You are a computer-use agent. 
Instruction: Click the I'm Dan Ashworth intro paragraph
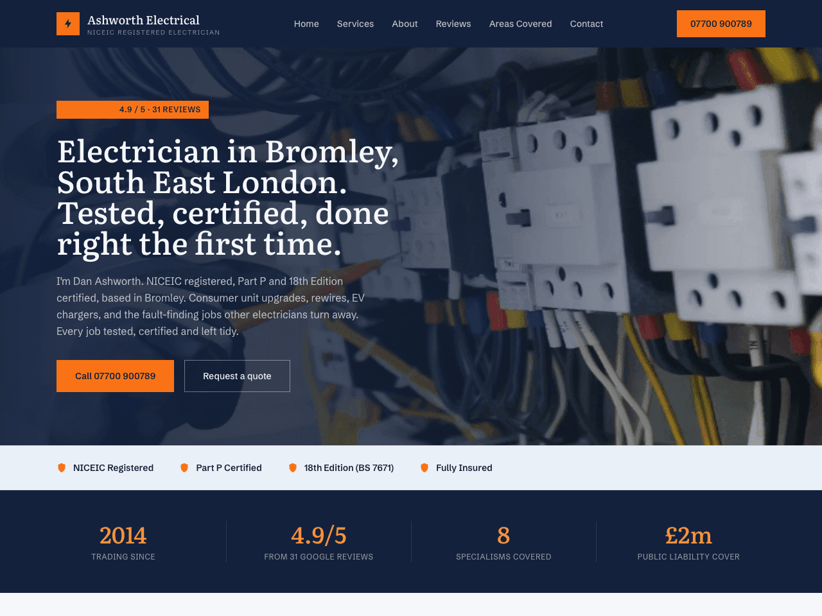tap(211, 306)
